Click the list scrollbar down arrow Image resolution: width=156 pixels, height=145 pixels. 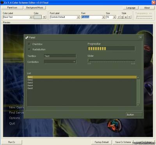pos(138,105)
